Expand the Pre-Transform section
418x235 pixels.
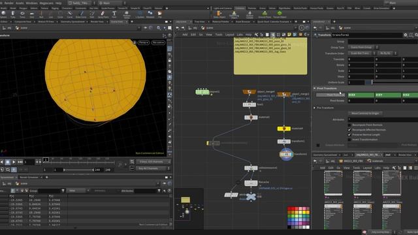315,108
